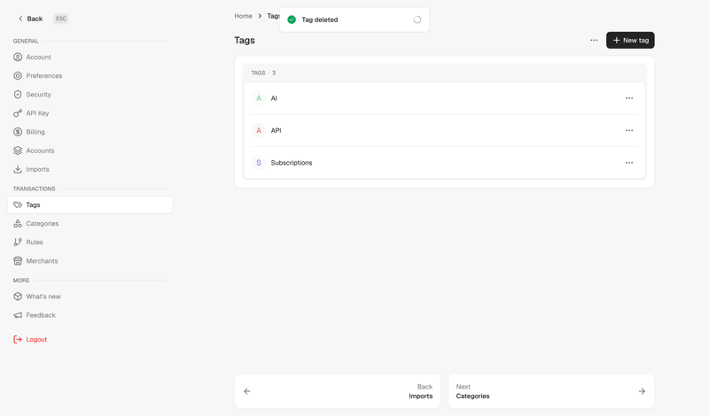Click the Tags page heading
Screen dimensions: 709x416
[245, 40]
